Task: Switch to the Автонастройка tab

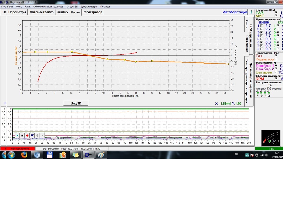Action: click(x=42, y=12)
